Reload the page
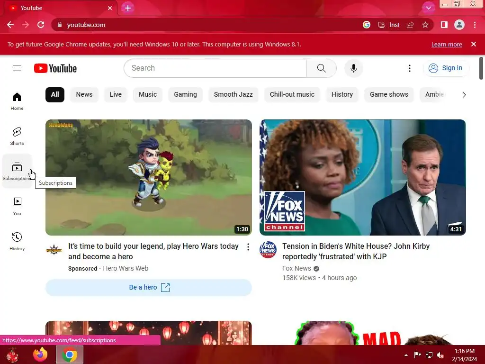This screenshot has height=364, width=485. (41, 25)
